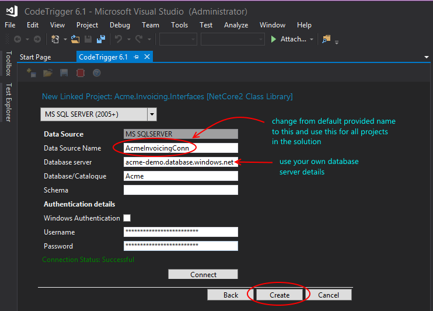Switch to the Start Page tab
This screenshot has height=311, width=433.
(36, 57)
